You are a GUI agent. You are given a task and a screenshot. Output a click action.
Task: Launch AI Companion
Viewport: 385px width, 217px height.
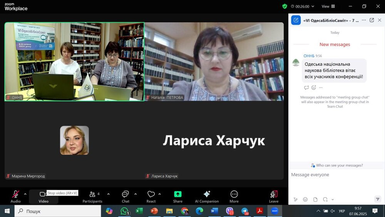coord(207,196)
